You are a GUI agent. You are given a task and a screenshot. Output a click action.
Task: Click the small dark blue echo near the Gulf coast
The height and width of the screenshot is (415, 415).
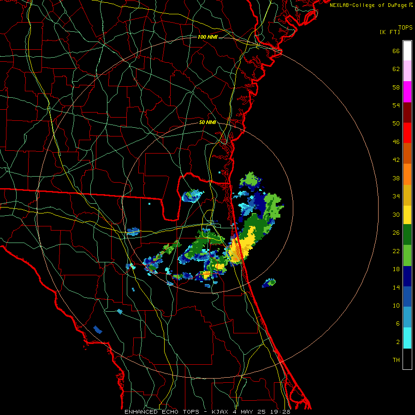[x=98, y=330]
